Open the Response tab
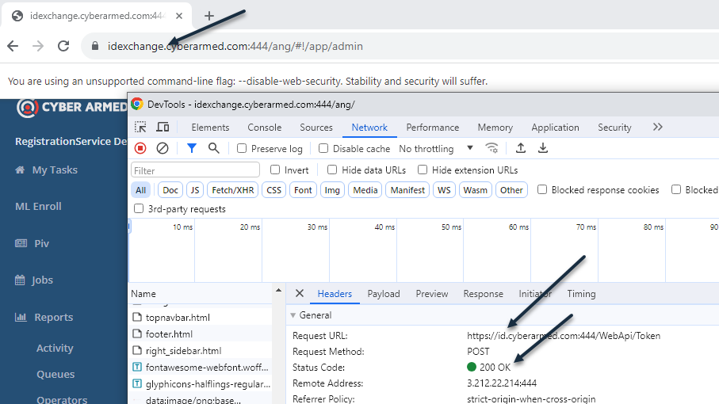The height and width of the screenshot is (404, 719). pos(483,294)
